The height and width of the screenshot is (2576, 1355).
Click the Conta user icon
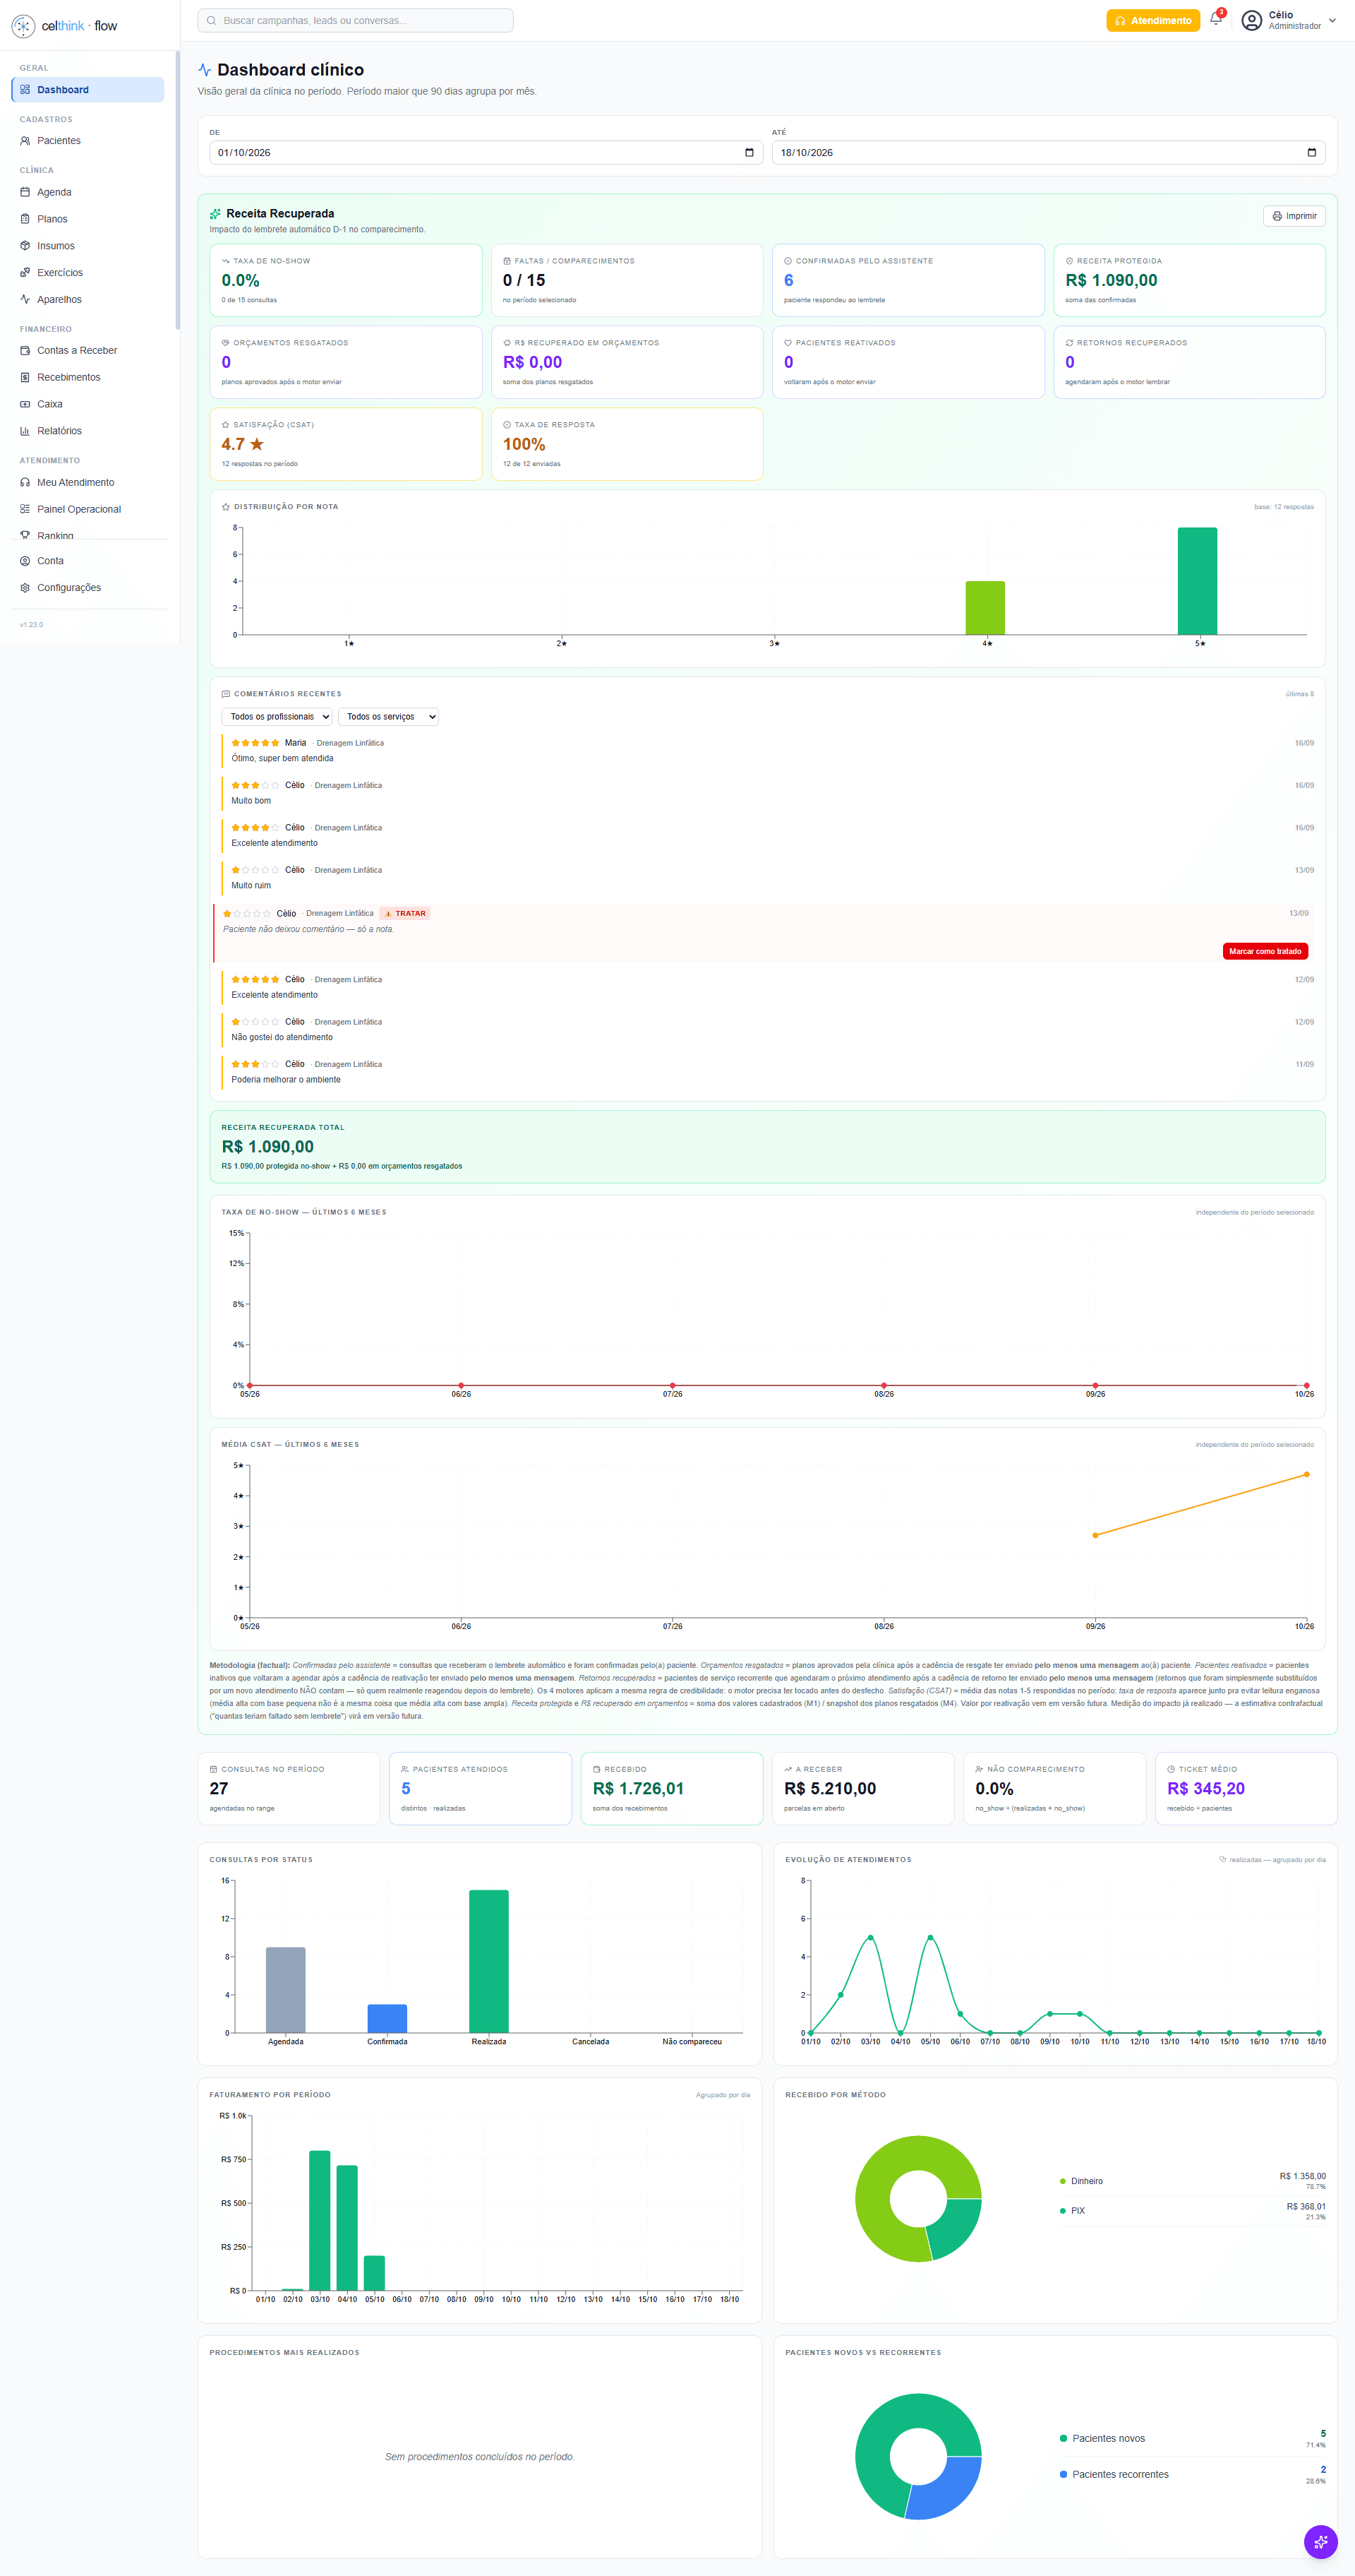click(x=25, y=561)
